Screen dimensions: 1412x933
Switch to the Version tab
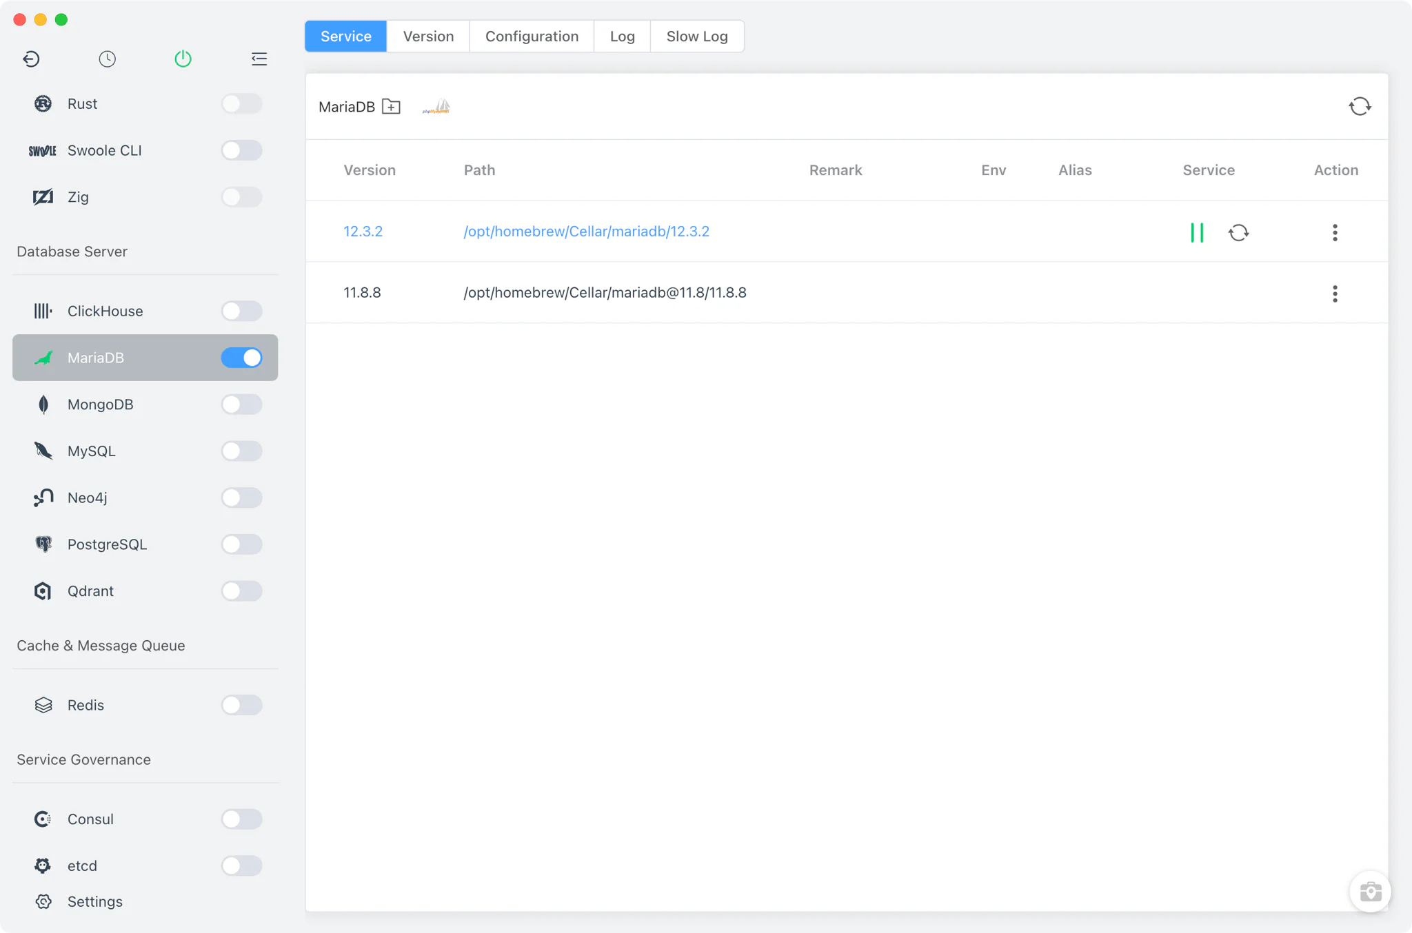tap(428, 37)
